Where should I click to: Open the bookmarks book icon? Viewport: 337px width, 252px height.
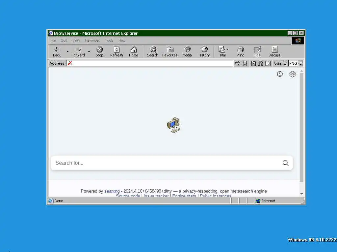[x=253, y=63]
